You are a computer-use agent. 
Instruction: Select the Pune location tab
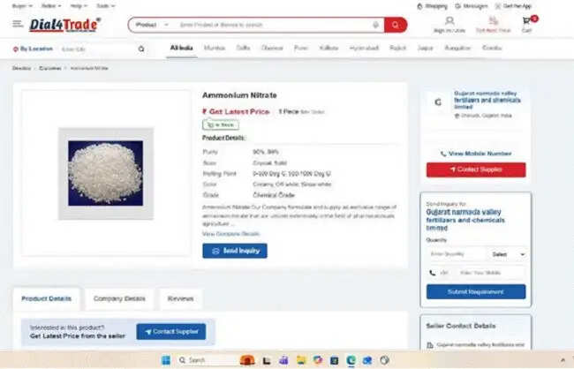(x=301, y=48)
